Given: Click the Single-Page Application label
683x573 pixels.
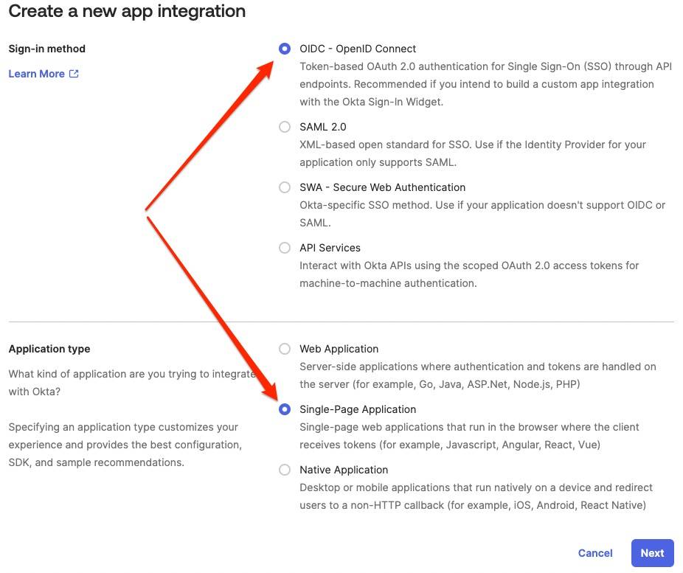Looking at the screenshot, I should click(358, 409).
